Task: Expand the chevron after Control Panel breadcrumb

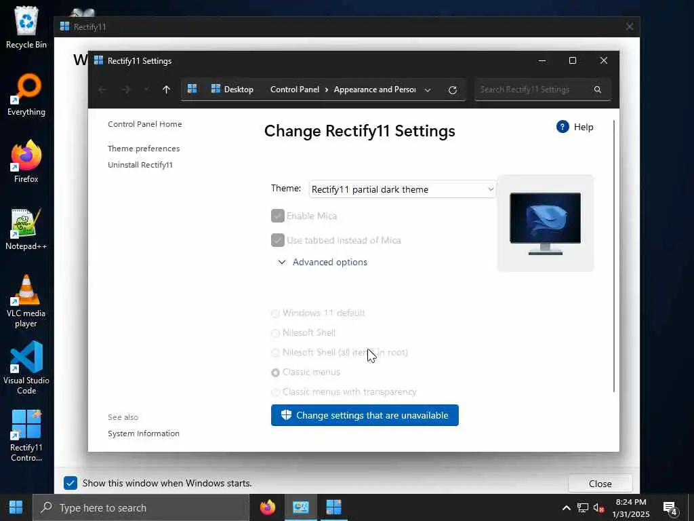Action: pyautogui.click(x=327, y=90)
